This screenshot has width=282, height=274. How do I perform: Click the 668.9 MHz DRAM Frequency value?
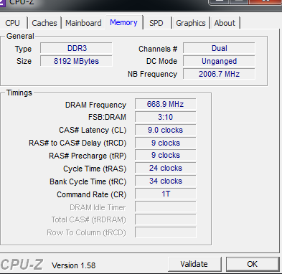click(x=166, y=104)
